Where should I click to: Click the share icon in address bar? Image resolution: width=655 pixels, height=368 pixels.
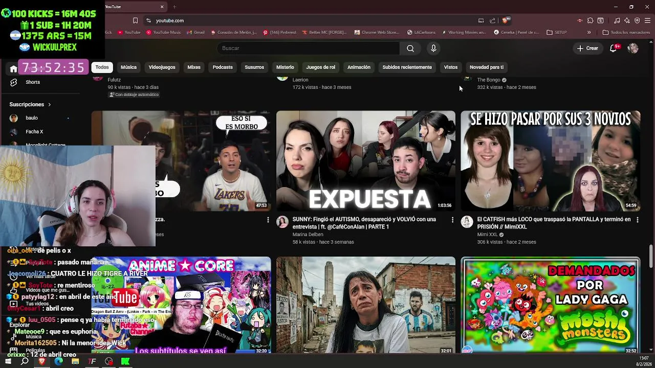(492, 20)
